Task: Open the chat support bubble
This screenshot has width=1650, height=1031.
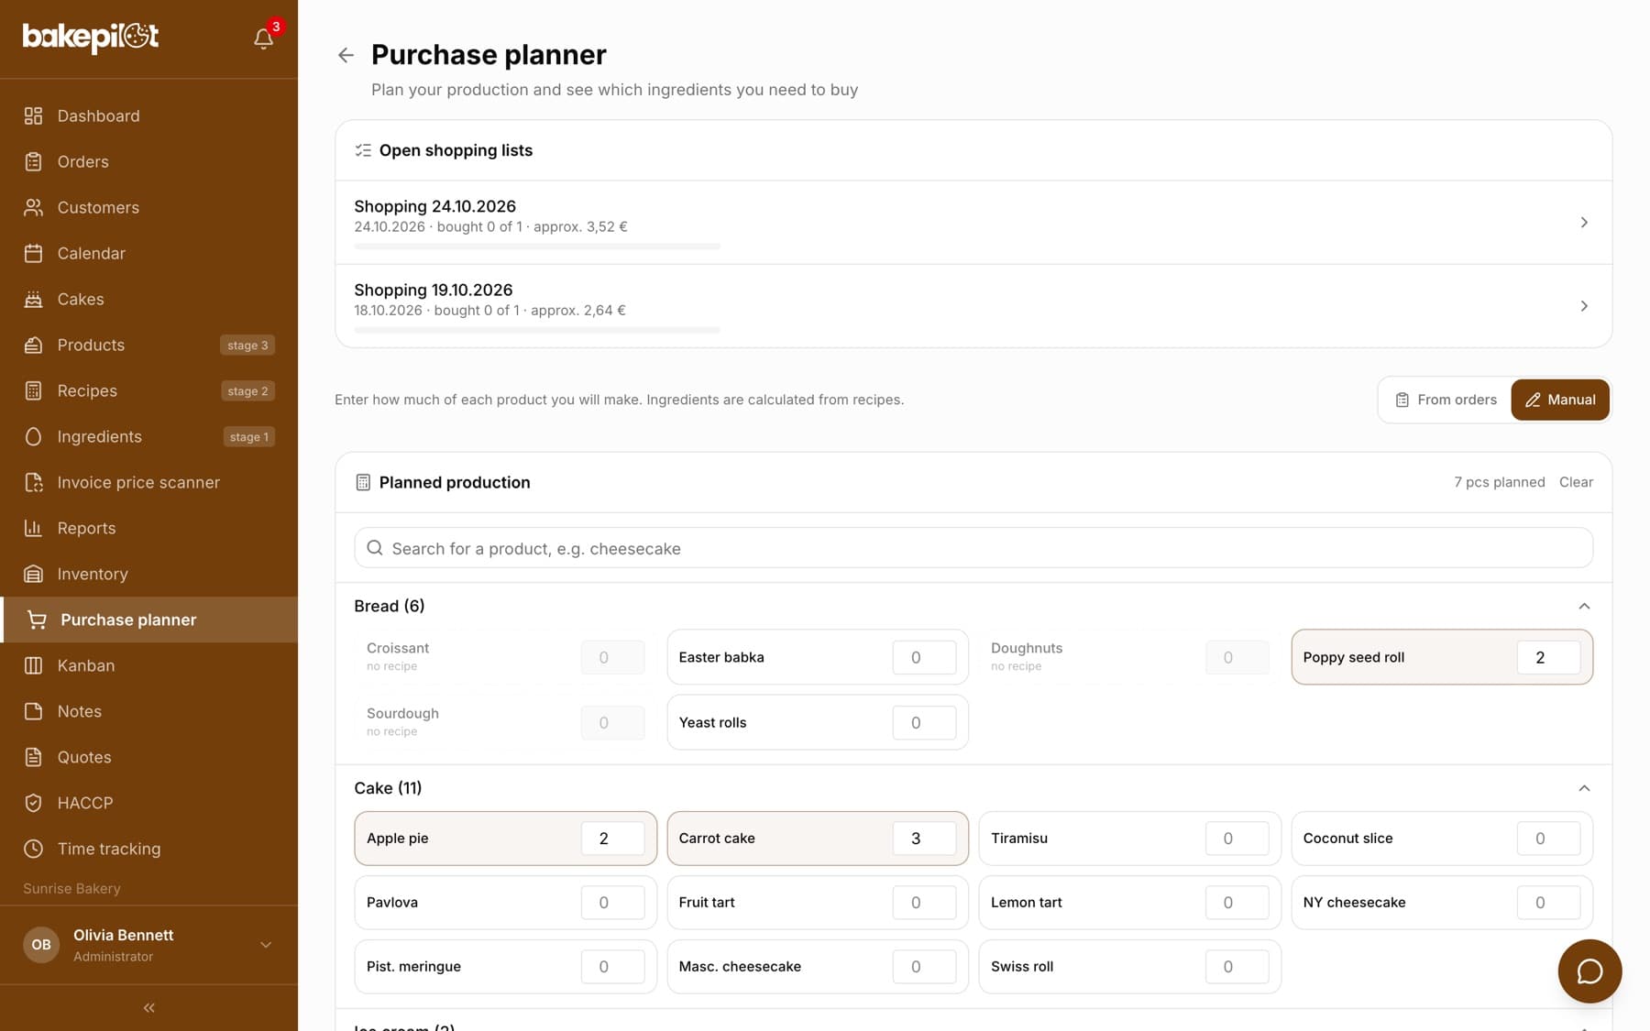Action: (1589, 971)
